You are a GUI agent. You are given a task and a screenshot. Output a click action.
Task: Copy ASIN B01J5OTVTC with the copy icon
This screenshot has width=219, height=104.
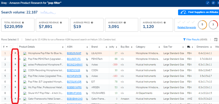pos(87,59)
